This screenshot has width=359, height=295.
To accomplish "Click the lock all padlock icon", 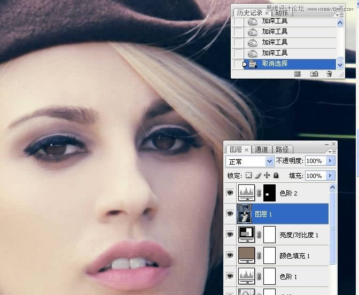I will point(276,175).
